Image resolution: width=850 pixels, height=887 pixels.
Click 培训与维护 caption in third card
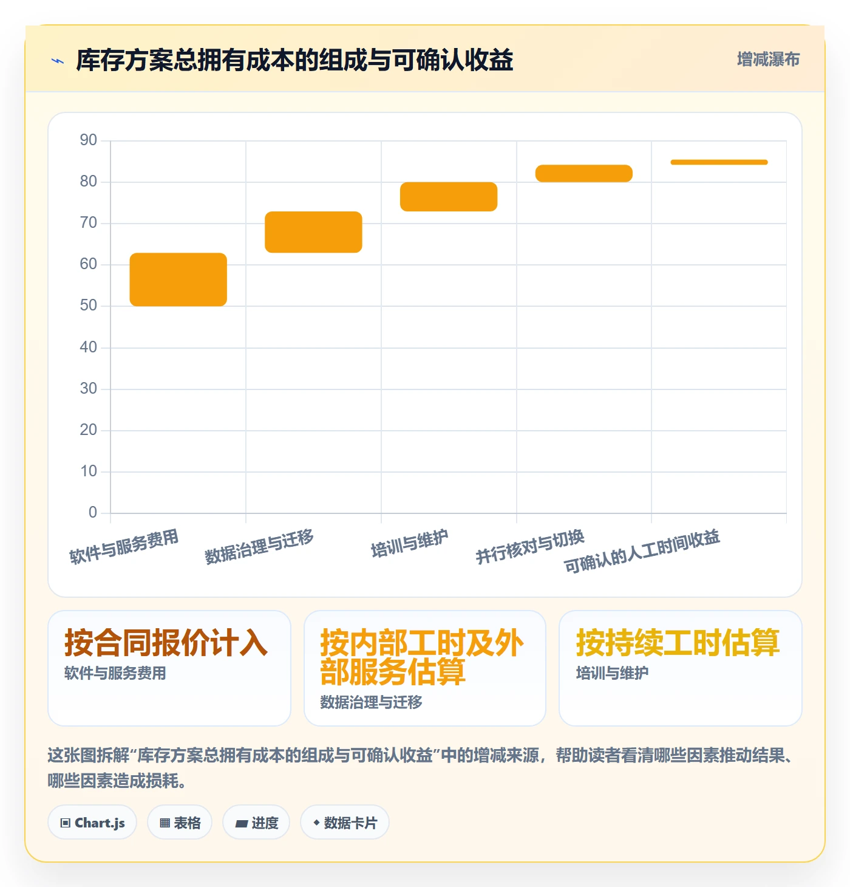pyautogui.click(x=613, y=673)
